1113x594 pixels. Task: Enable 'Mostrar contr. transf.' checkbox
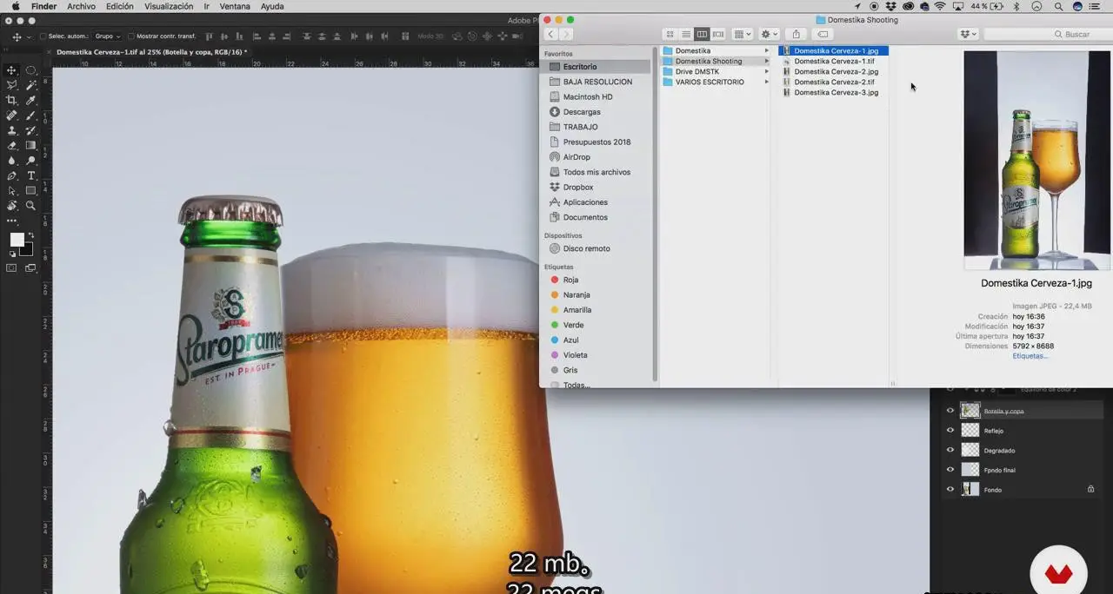coord(130,36)
